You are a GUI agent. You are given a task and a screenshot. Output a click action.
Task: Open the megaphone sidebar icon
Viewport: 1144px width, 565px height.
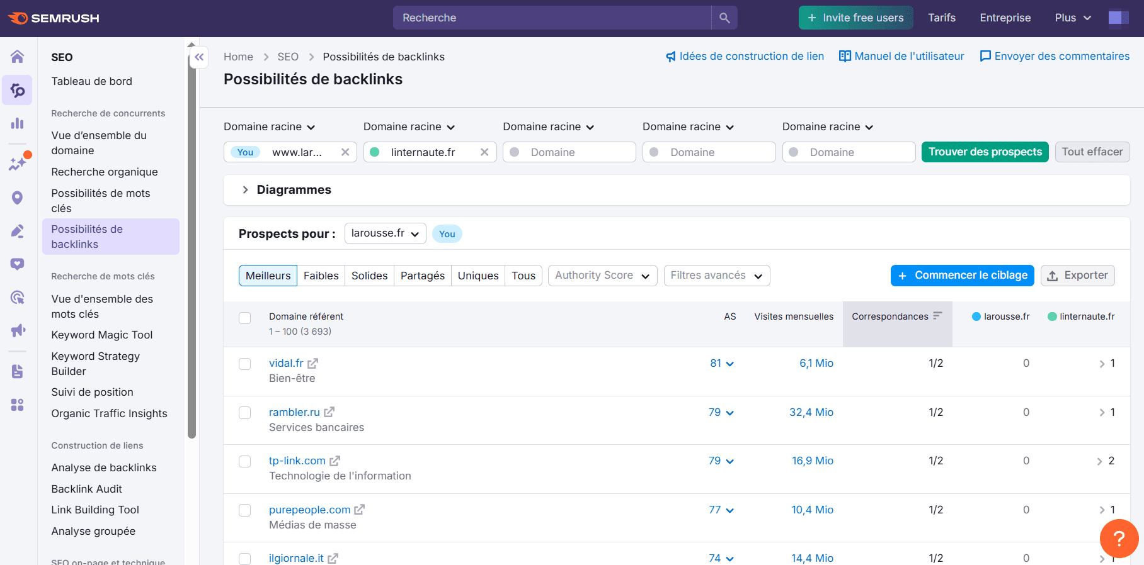point(17,330)
